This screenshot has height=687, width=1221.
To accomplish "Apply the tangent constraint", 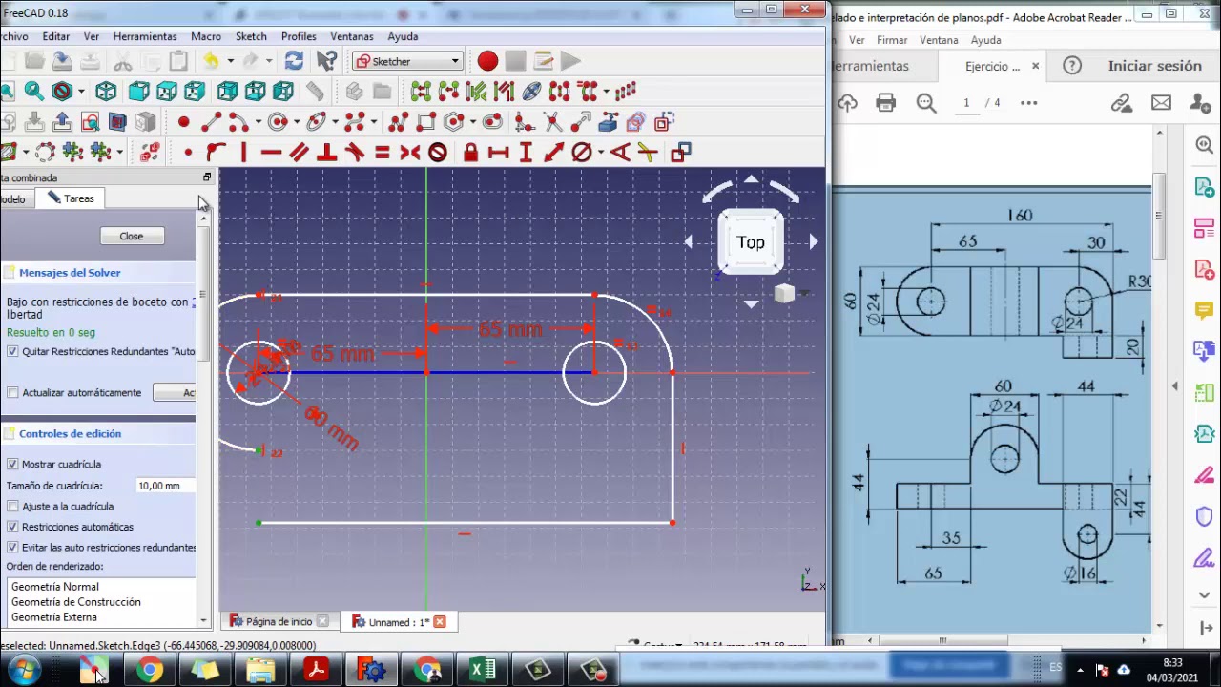I will coord(354,152).
